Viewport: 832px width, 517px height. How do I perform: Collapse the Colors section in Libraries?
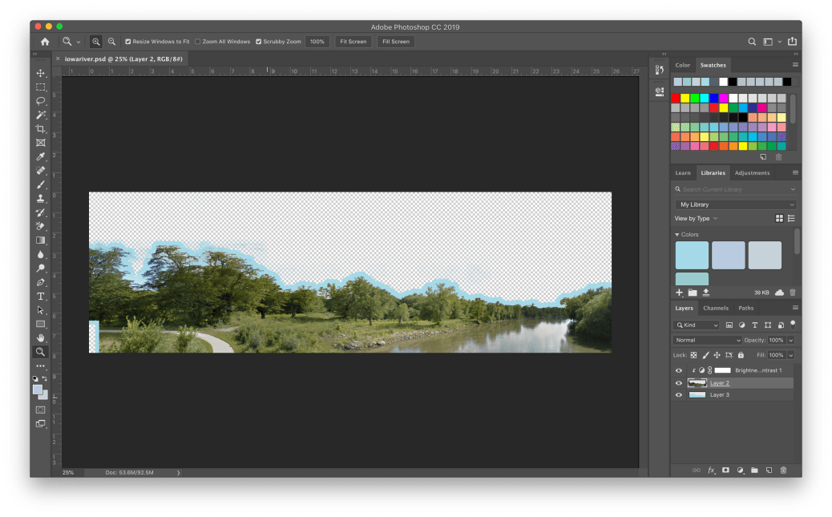677,235
